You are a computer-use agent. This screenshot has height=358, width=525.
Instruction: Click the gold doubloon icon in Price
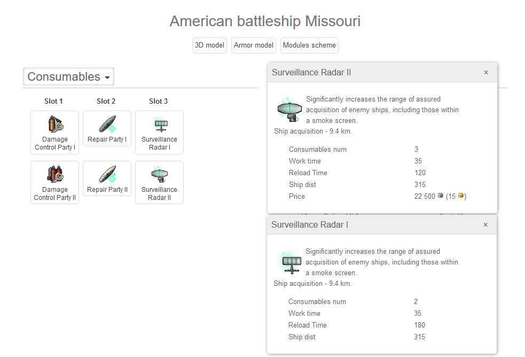pyautogui.click(x=461, y=196)
